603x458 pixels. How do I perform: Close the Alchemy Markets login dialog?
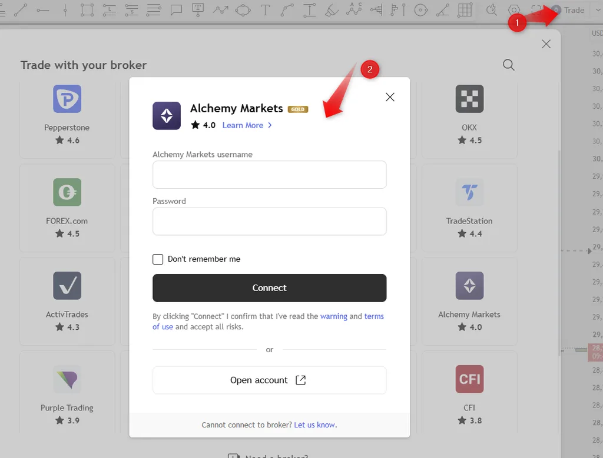click(390, 97)
